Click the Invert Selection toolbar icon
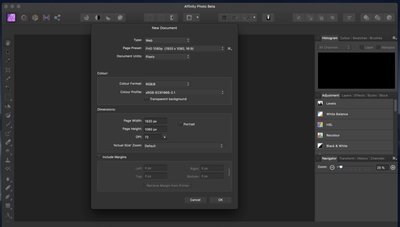The image size is (400, 227). click(x=172, y=18)
